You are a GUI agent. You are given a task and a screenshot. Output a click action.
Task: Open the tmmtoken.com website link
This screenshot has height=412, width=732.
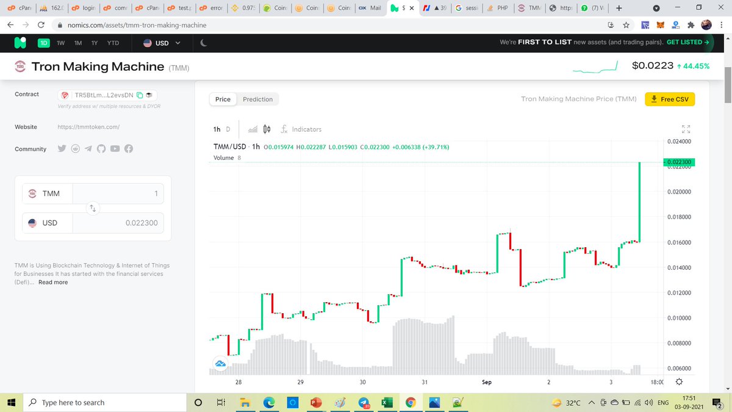click(88, 127)
